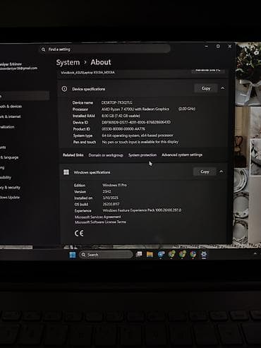Click the Version 25H2 value

107,191
